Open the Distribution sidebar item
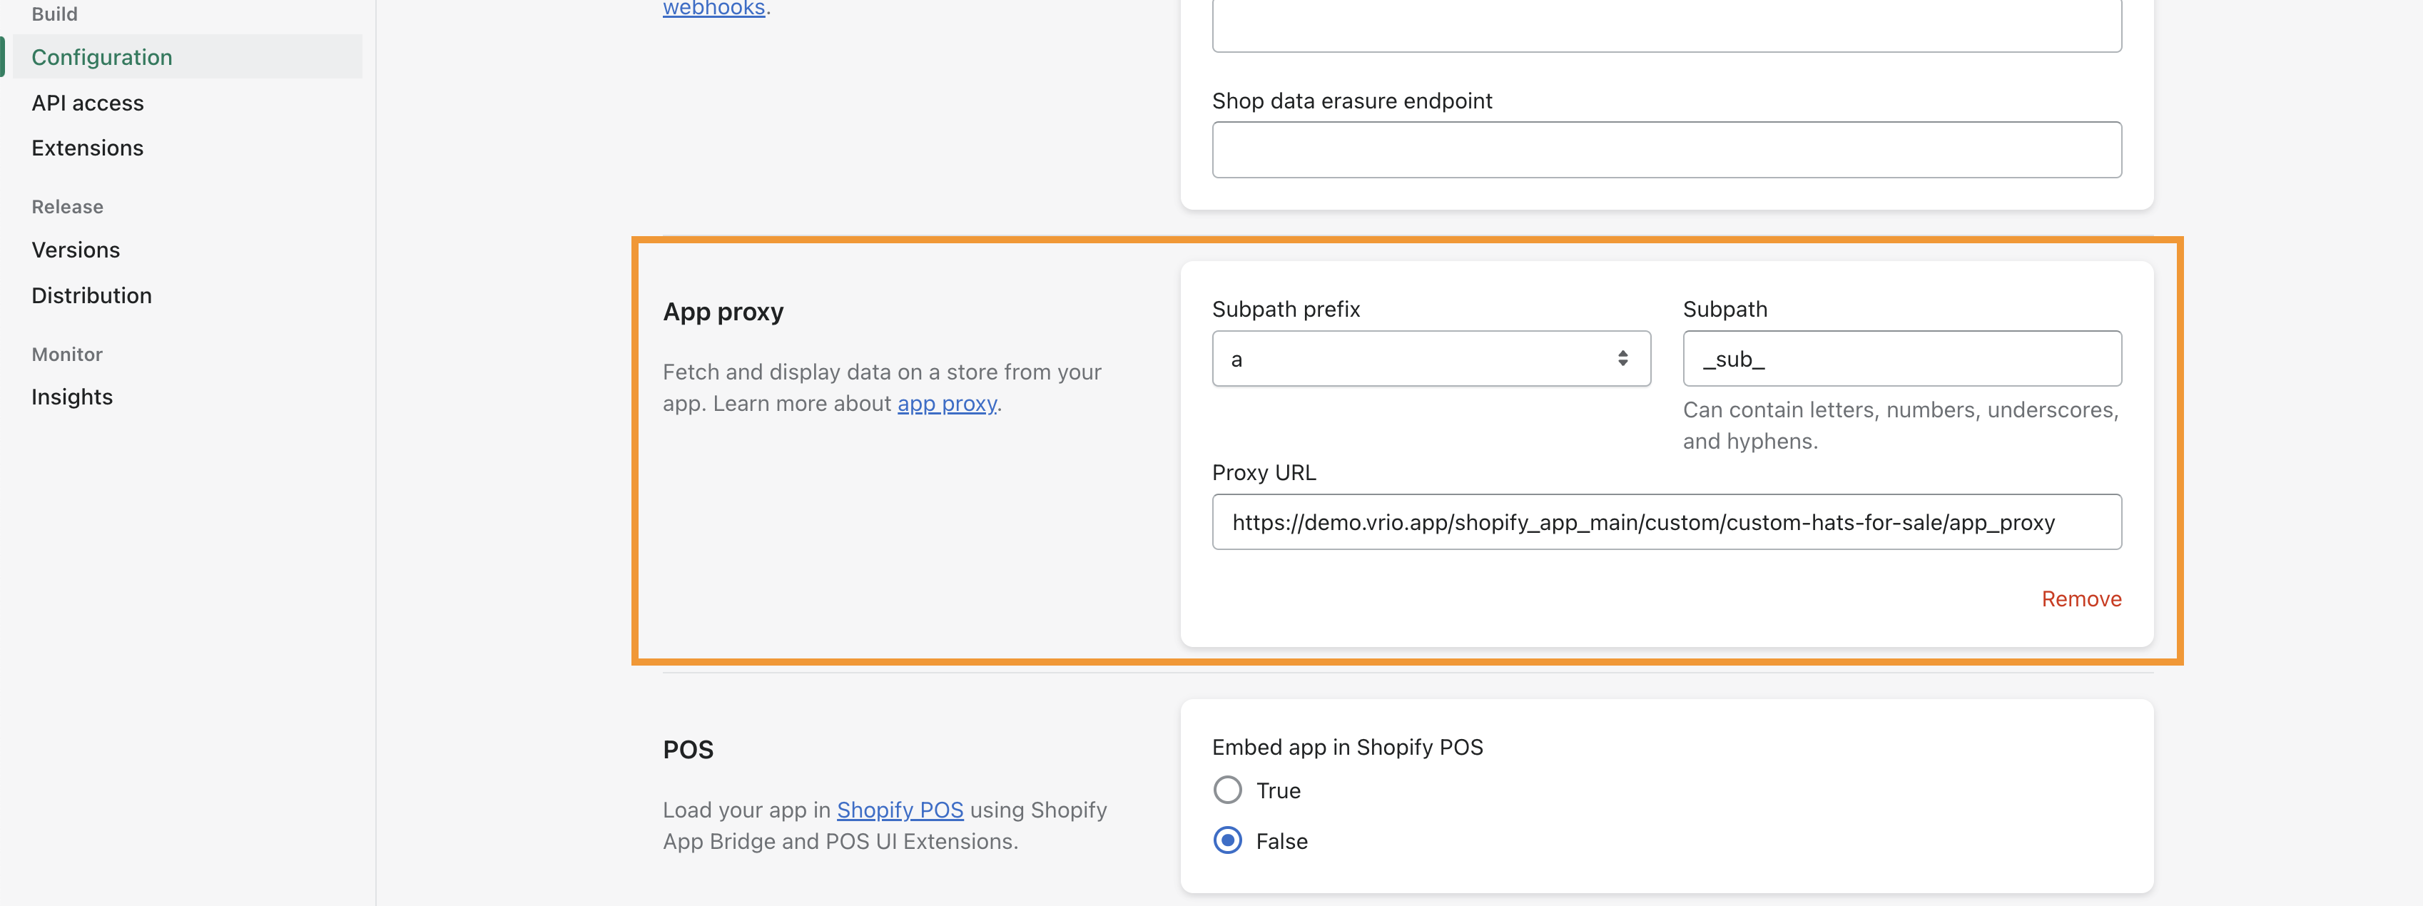2423x906 pixels. [x=91, y=295]
